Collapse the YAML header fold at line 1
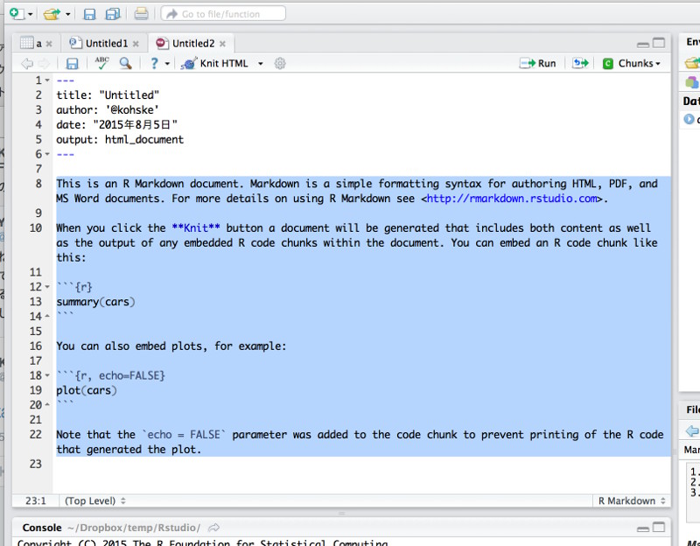The height and width of the screenshot is (546, 700). 47,80
